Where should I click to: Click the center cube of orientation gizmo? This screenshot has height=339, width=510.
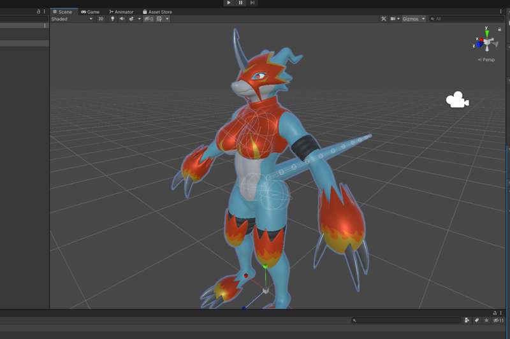point(487,42)
